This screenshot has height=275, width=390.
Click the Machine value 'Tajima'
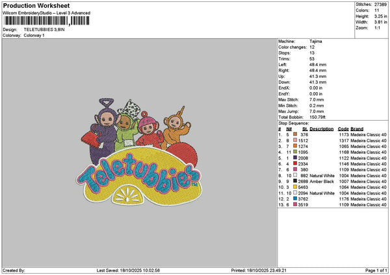tap(316, 42)
